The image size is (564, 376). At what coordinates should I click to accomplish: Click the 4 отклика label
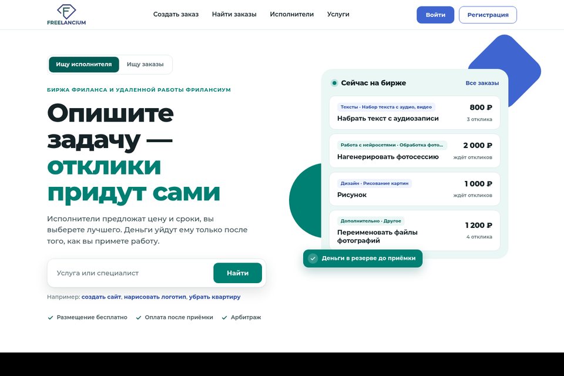pos(479,237)
